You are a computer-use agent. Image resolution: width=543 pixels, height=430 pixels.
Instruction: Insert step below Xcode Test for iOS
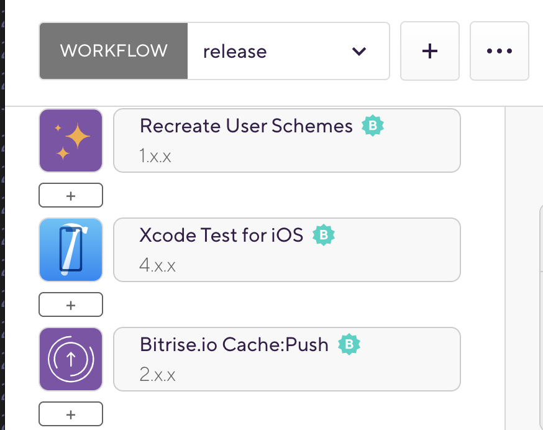click(x=71, y=305)
